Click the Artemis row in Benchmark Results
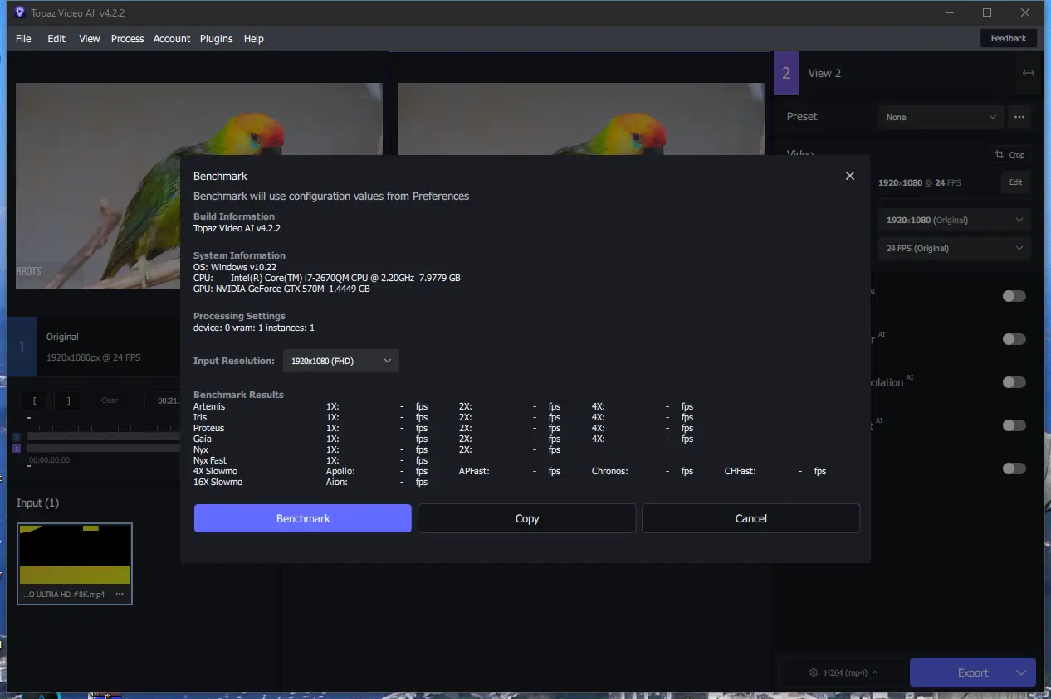This screenshot has width=1051, height=699. (x=443, y=406)
